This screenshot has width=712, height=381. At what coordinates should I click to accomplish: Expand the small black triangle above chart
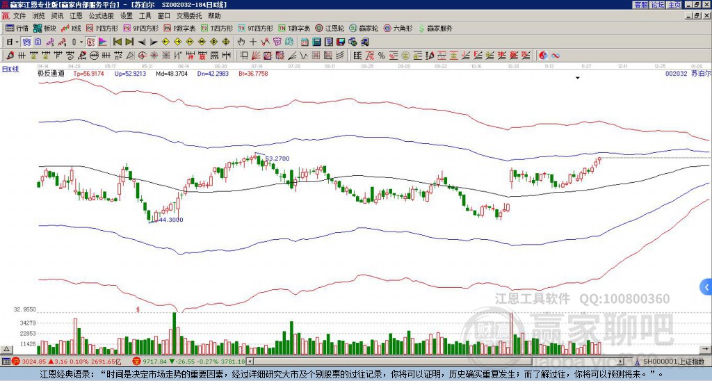pos(577,79)
